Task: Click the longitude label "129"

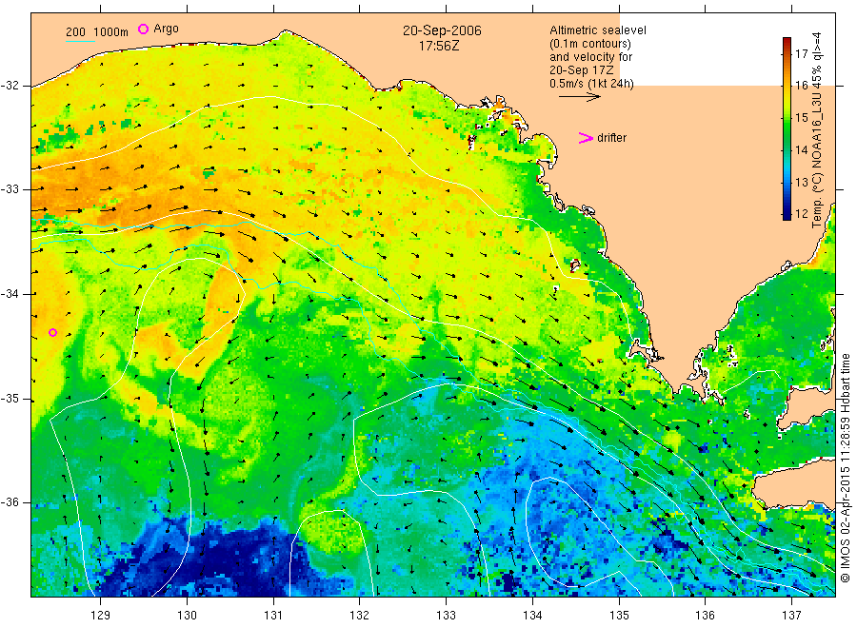Action: (x=101, y=616)
